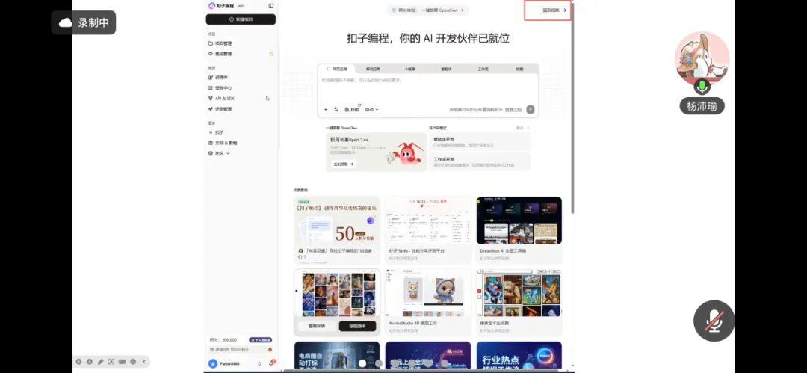Click the play icon in recording toolbar
The width and height of the screenshot is (807, 373).
click(x=90, y=362)
